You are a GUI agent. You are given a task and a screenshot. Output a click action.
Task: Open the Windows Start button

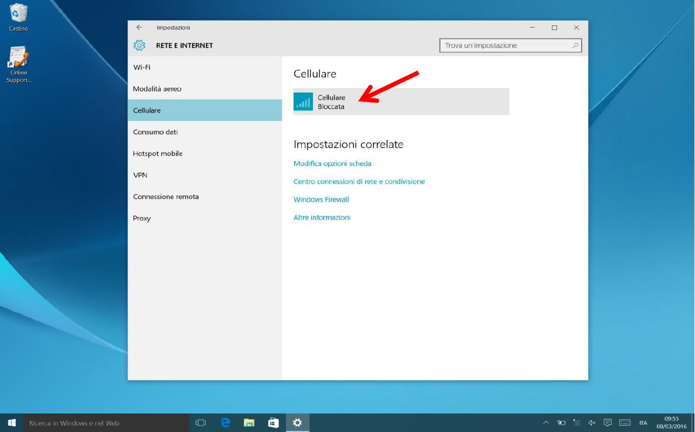coord(12,422)
